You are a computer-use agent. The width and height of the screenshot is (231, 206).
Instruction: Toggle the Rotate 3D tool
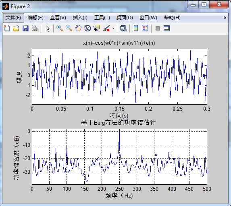87,28
